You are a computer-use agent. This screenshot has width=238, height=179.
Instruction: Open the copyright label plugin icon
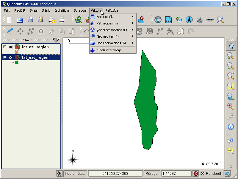(158, 20)
